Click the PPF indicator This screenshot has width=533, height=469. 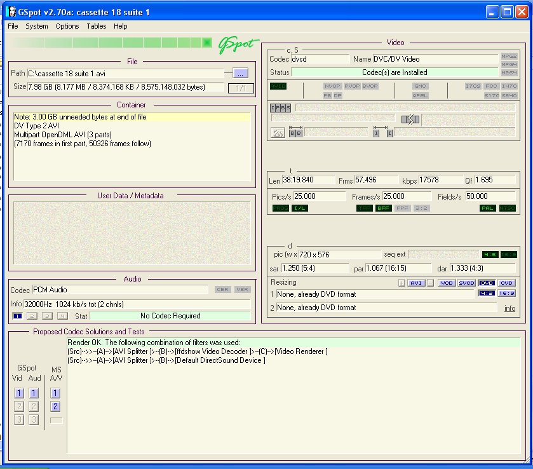[403, 208]
